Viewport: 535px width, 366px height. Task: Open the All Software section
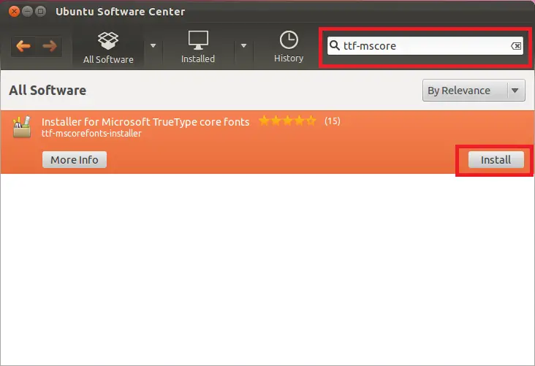pyautogui.click(x=108, y=47)
